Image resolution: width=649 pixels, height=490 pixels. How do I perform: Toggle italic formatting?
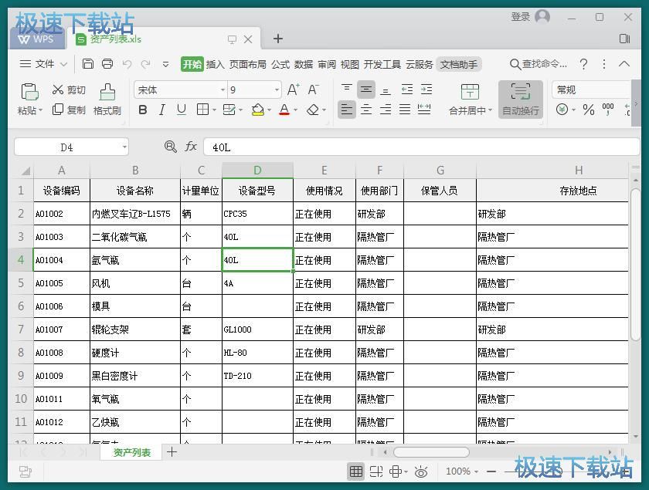coord(162,110)
